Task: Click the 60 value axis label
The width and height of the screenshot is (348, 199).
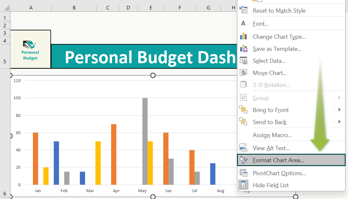Action: pyautogui.click(x=18, y=133)
